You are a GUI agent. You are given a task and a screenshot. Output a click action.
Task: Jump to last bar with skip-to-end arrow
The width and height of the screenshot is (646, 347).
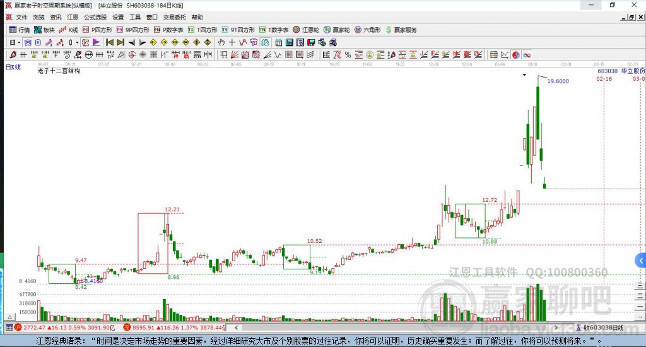[x=120, y=42]
